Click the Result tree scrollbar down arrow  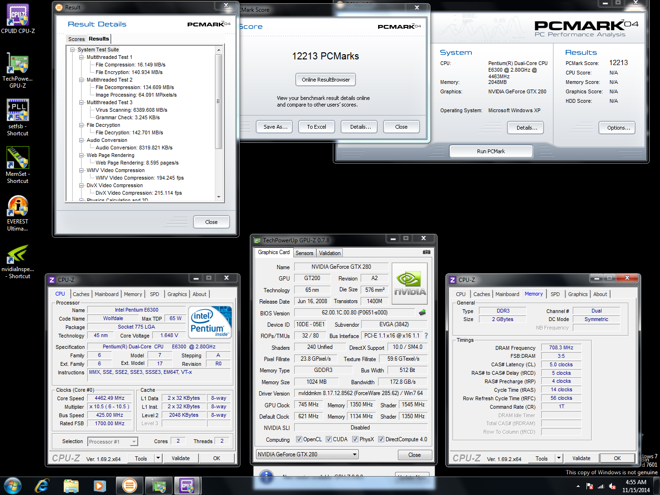coord(218,197)
